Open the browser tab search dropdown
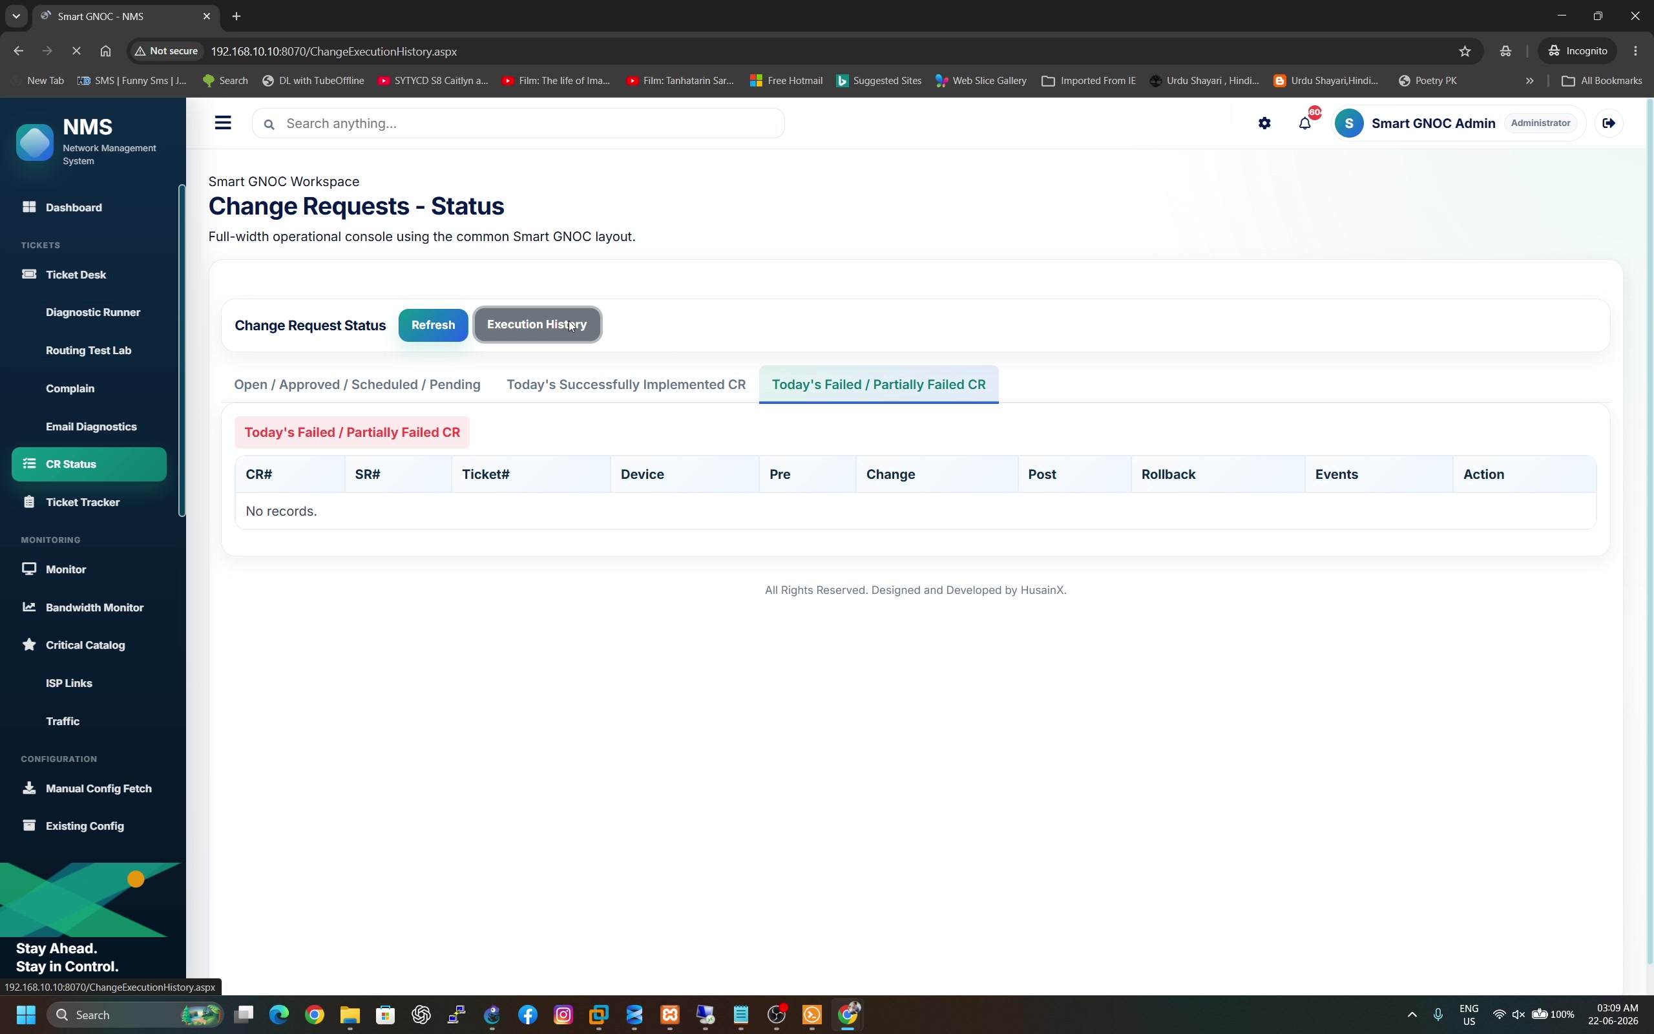The height and width of the screenshot is (1034, 1654). click(x=16, y=16)
